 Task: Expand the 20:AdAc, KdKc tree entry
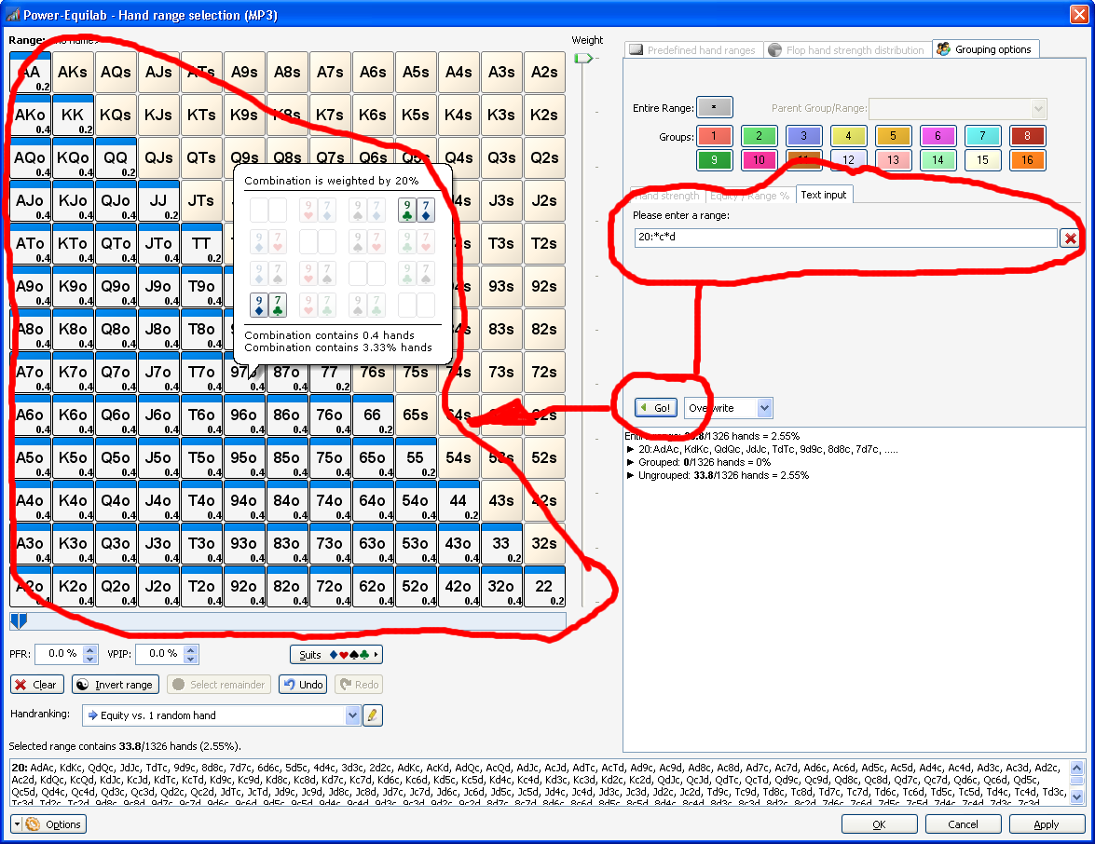(631, 450)
